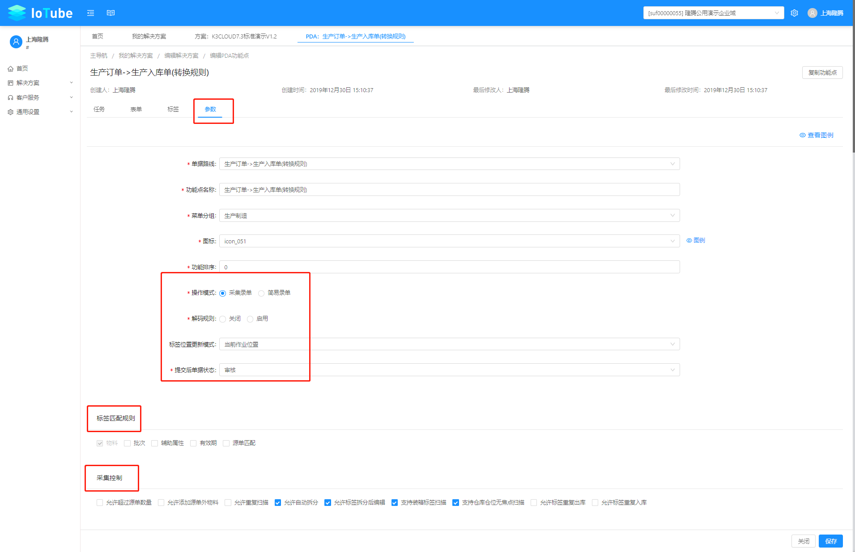The height and width of the screenshot is (552, 855).
Task: Open the 我的解决方案 top tab
Action: pyautogui.click(x=149, y=36)
